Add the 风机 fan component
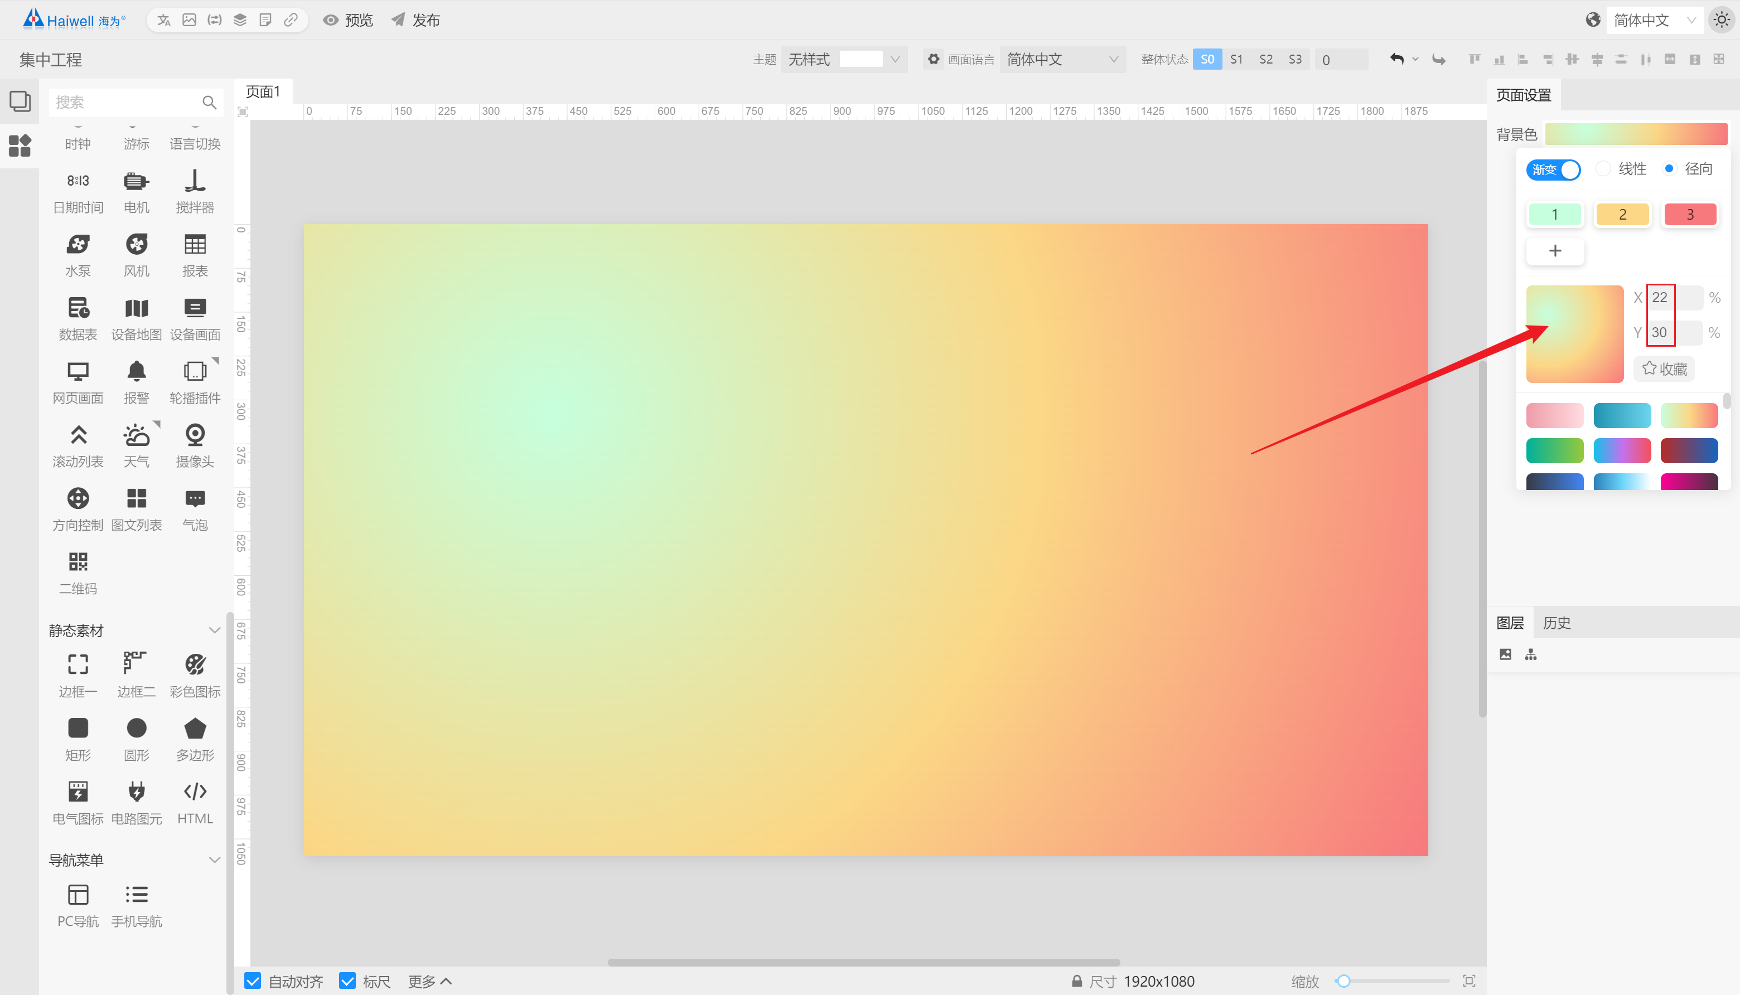Screen dimensions: 1740x995 pyautogui.click(x=136, y=255)
